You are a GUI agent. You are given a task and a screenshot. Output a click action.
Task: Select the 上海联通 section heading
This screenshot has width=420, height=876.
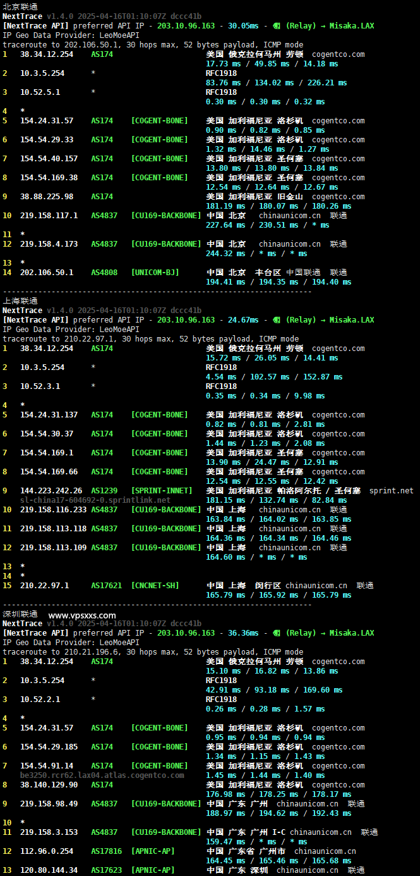(x=20, y=301)
